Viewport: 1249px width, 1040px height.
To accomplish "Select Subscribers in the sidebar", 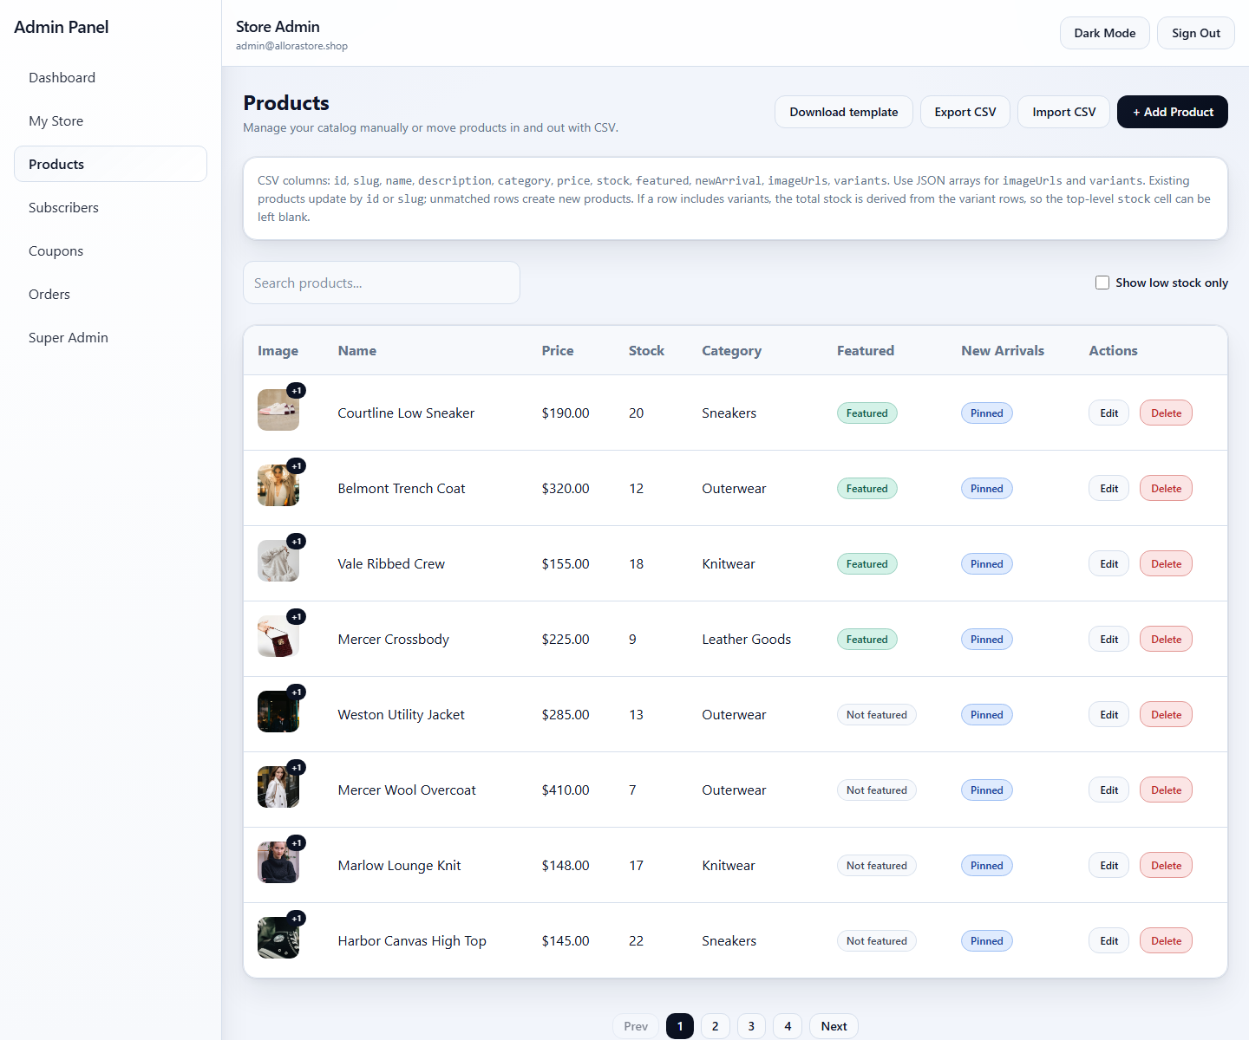I will pos(63,207).
